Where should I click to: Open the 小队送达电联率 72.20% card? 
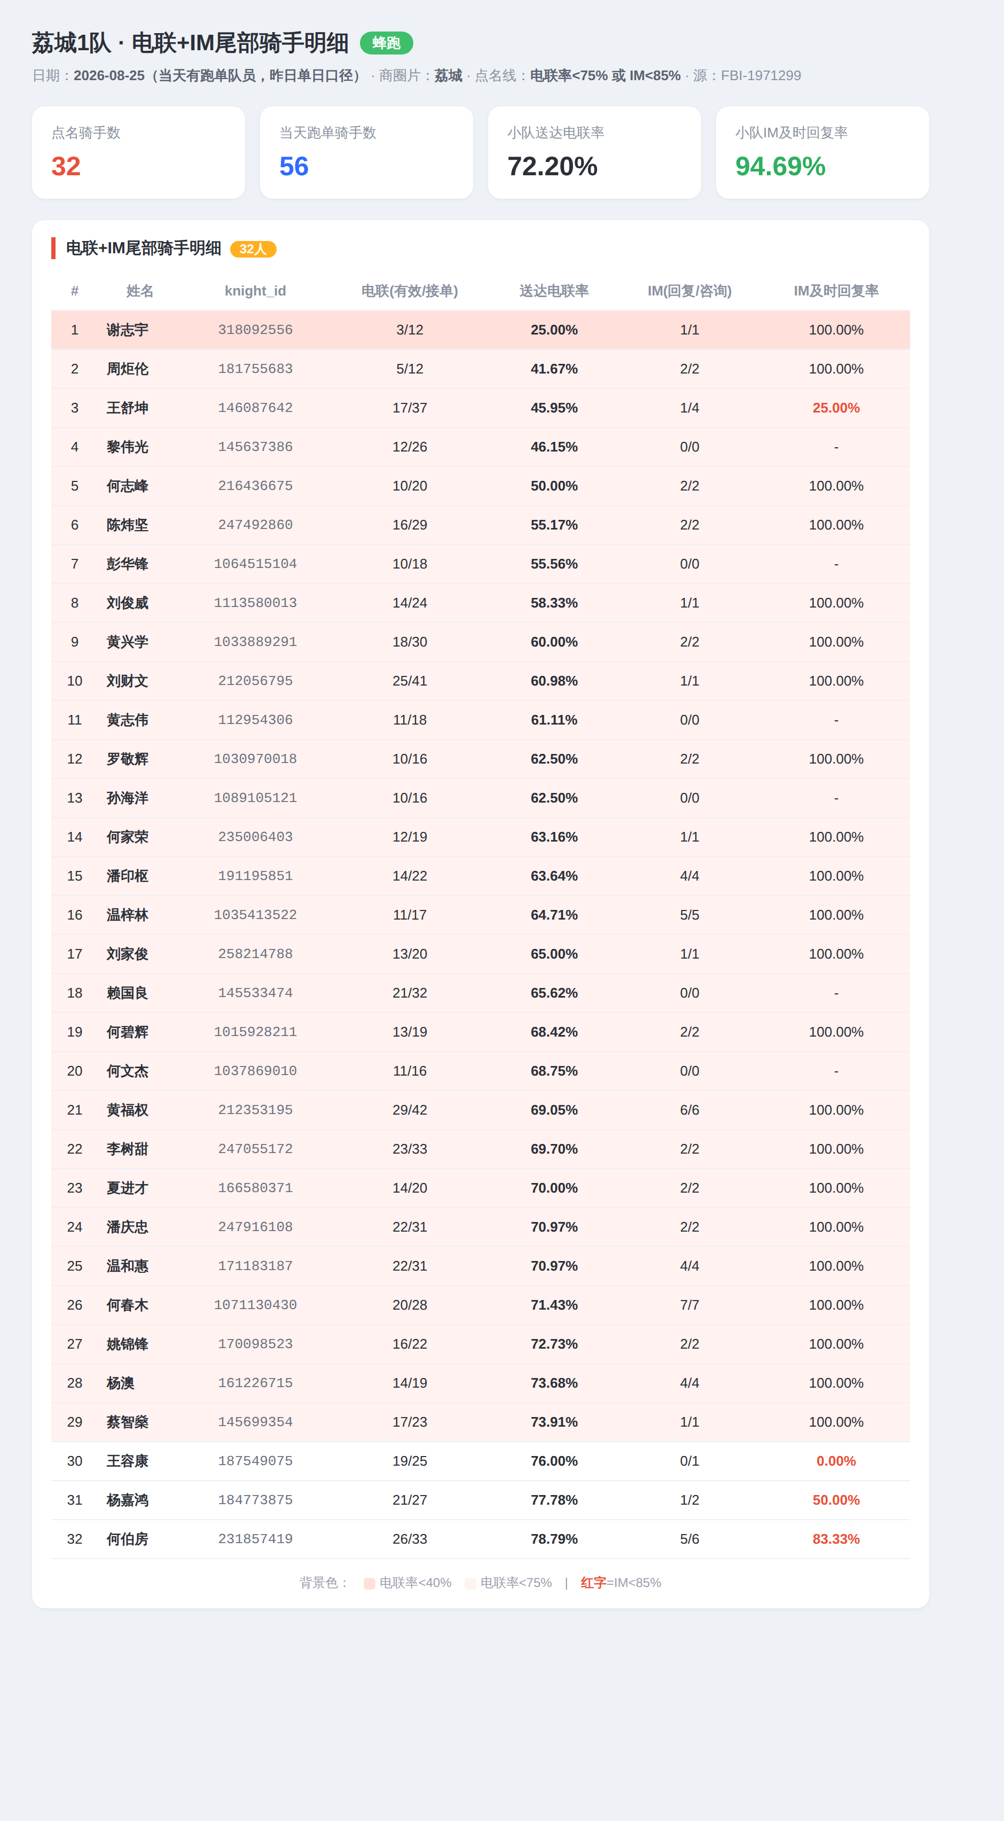tap(594, 153)
